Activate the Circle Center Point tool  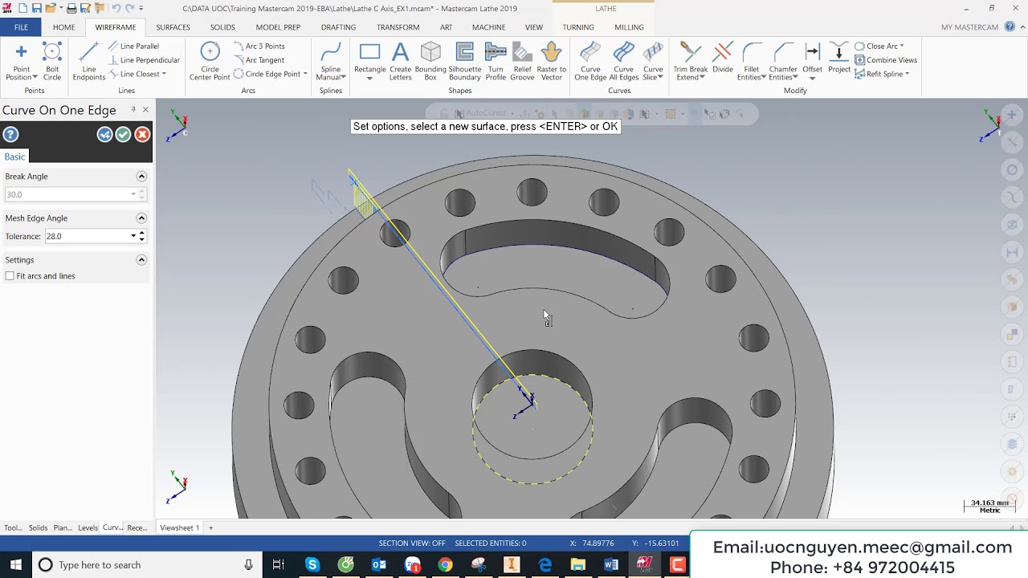pyautogui.click(x=210, y=62)
